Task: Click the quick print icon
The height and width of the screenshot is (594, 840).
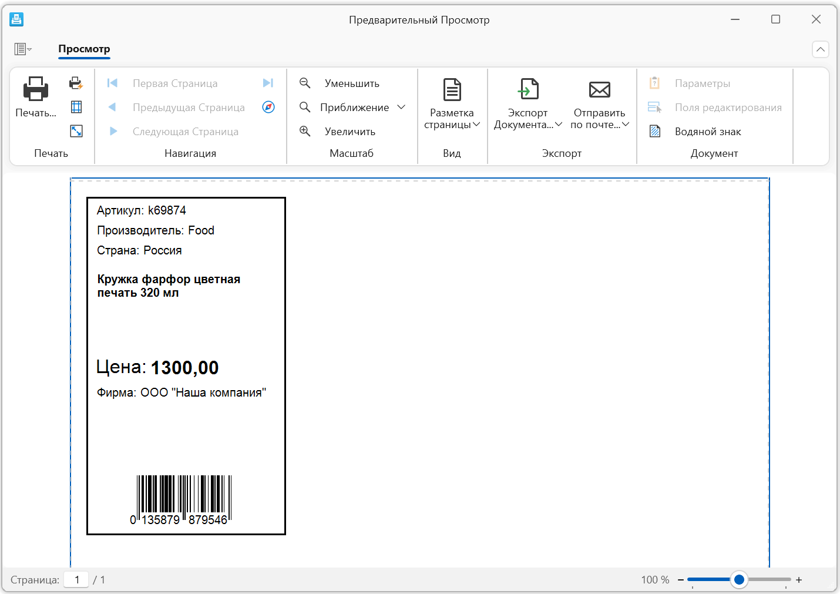Action: point(76,83)
